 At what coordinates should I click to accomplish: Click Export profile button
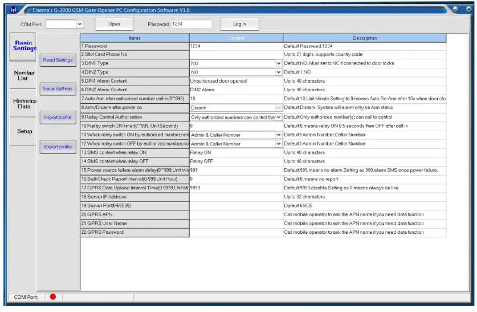pyautogui.click(x=58, y=147)
